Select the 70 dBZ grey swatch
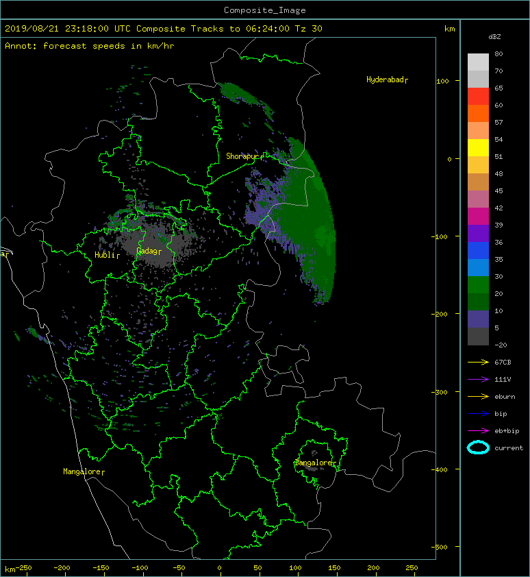The image size is (530, 577). (478, 79)
